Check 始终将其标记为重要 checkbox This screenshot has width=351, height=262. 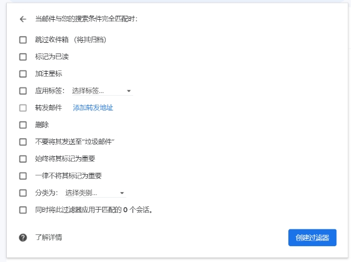point(23,159)
